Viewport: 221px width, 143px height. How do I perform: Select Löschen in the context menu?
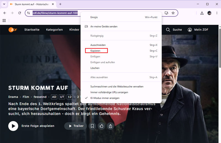pos(121,68)
